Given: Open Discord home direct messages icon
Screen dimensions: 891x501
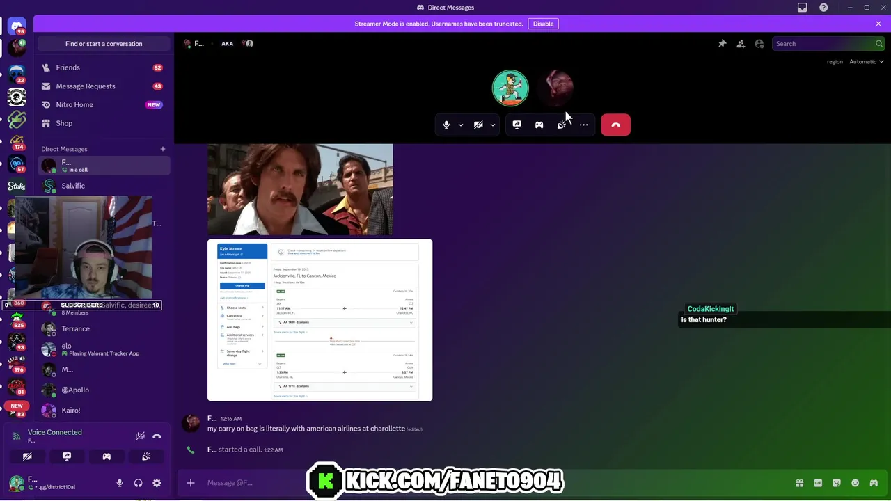Looking at the screenshot, I should point(17,26).
